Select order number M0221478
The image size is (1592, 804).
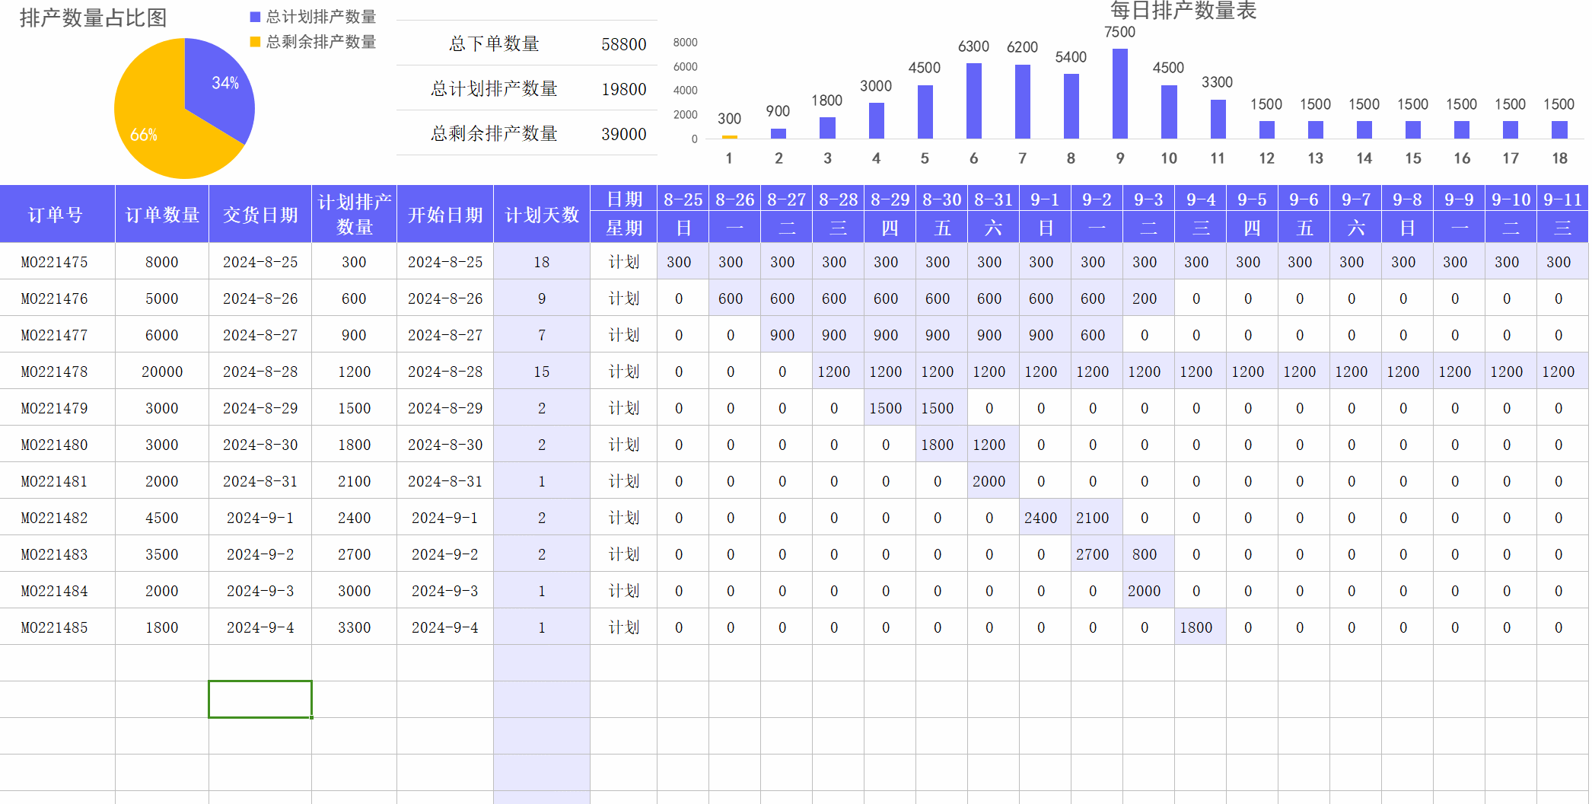[x=54, y=372]
